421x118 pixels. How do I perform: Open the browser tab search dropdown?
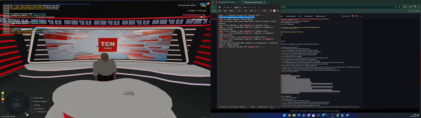[x=212, y=2]
